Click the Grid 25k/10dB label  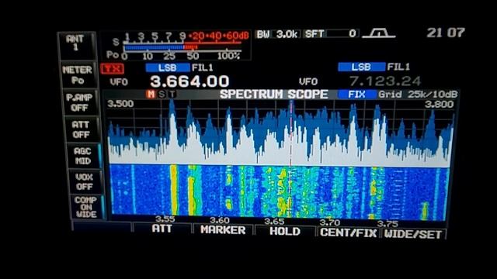coord(418,95)
